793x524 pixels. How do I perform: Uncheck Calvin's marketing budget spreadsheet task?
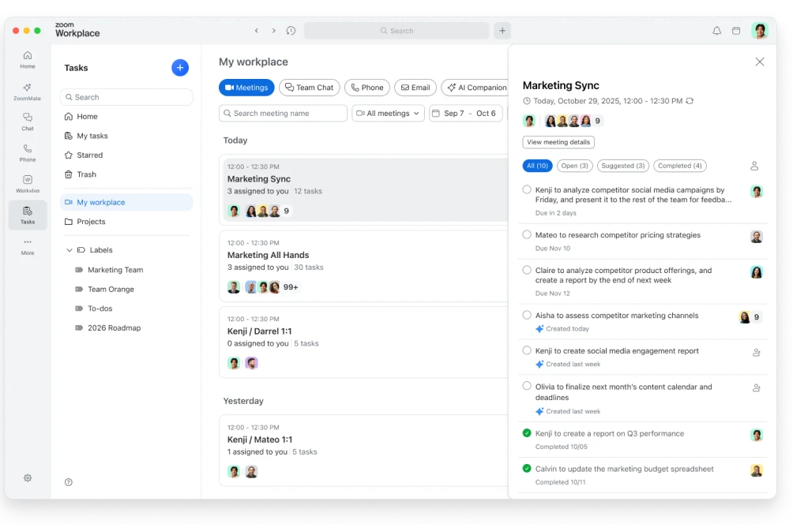tap(527, 469)
